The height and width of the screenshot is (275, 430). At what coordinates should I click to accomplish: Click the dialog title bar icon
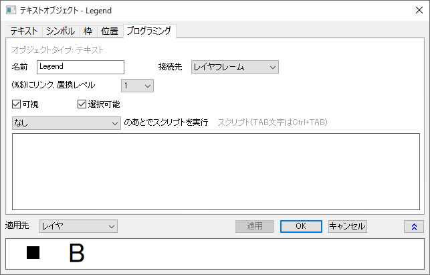point(11,11)
